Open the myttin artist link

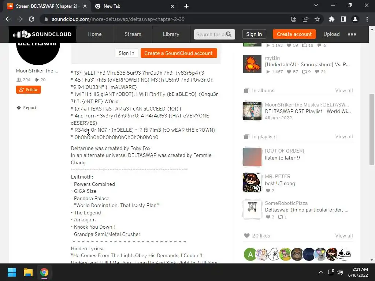pyautogui.click(x=272, y=58)
